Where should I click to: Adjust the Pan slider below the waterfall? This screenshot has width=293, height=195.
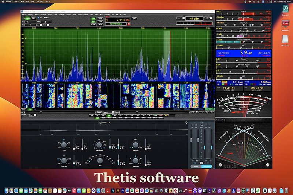pyautogui.click(x=59, y=112)
